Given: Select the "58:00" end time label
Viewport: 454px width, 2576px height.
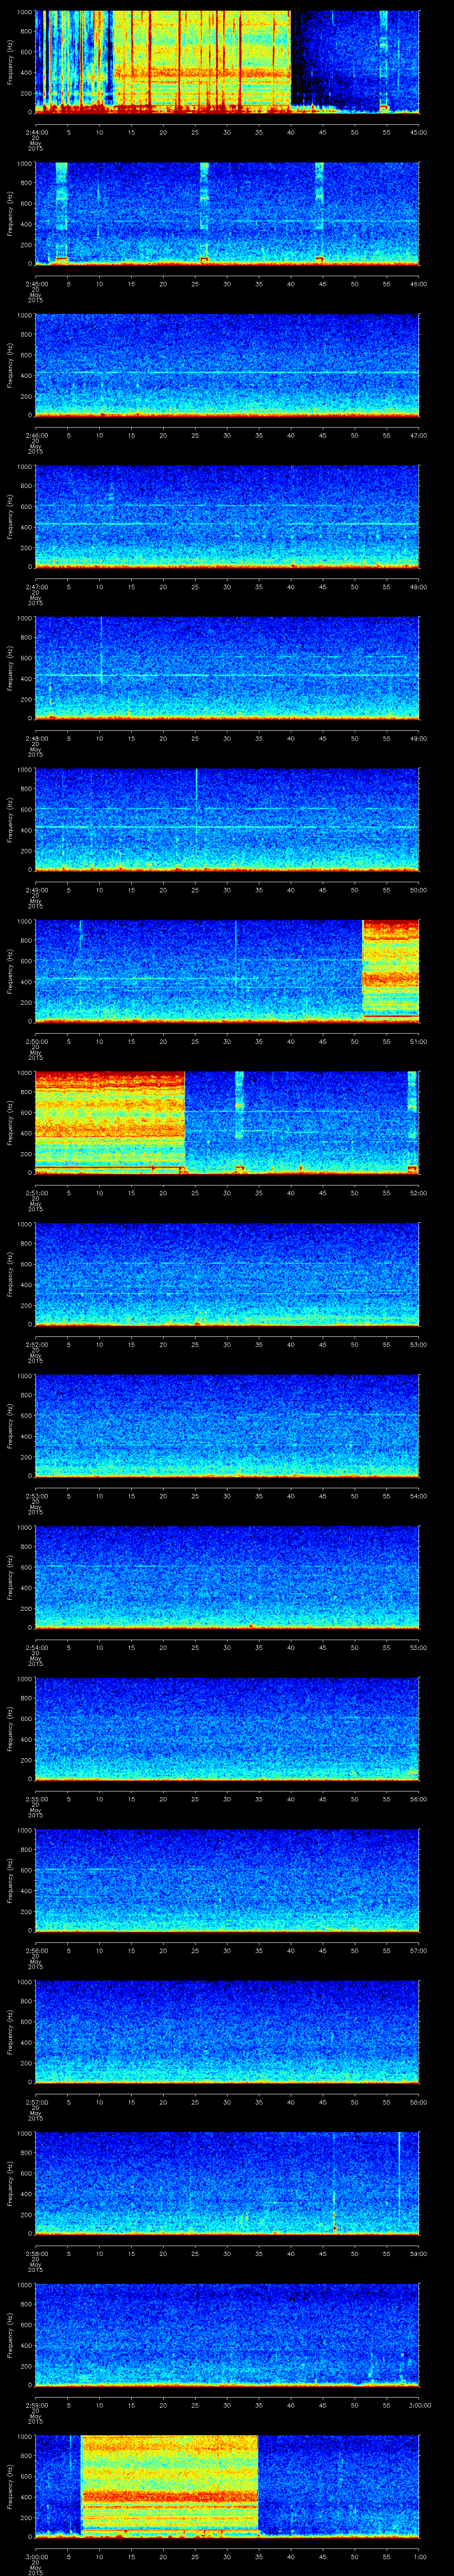Looking at the screenshot, I should click(419, 2102).
